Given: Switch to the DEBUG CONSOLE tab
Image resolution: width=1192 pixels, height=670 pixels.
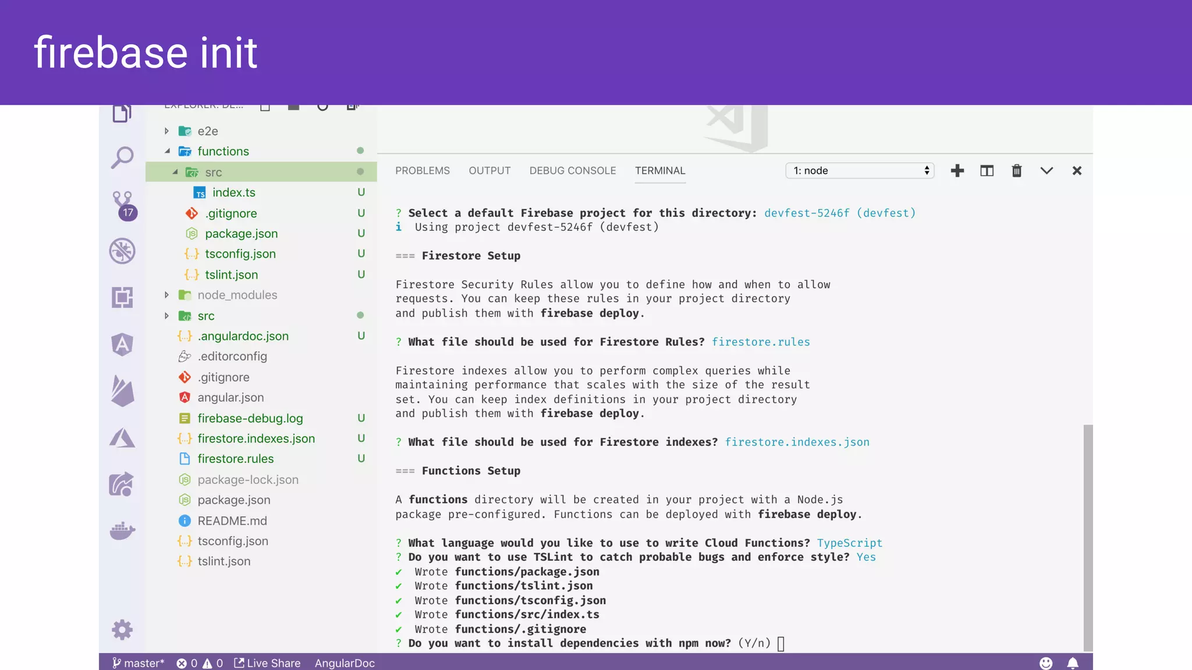Looking at the screenshot, I should [572, 170].
